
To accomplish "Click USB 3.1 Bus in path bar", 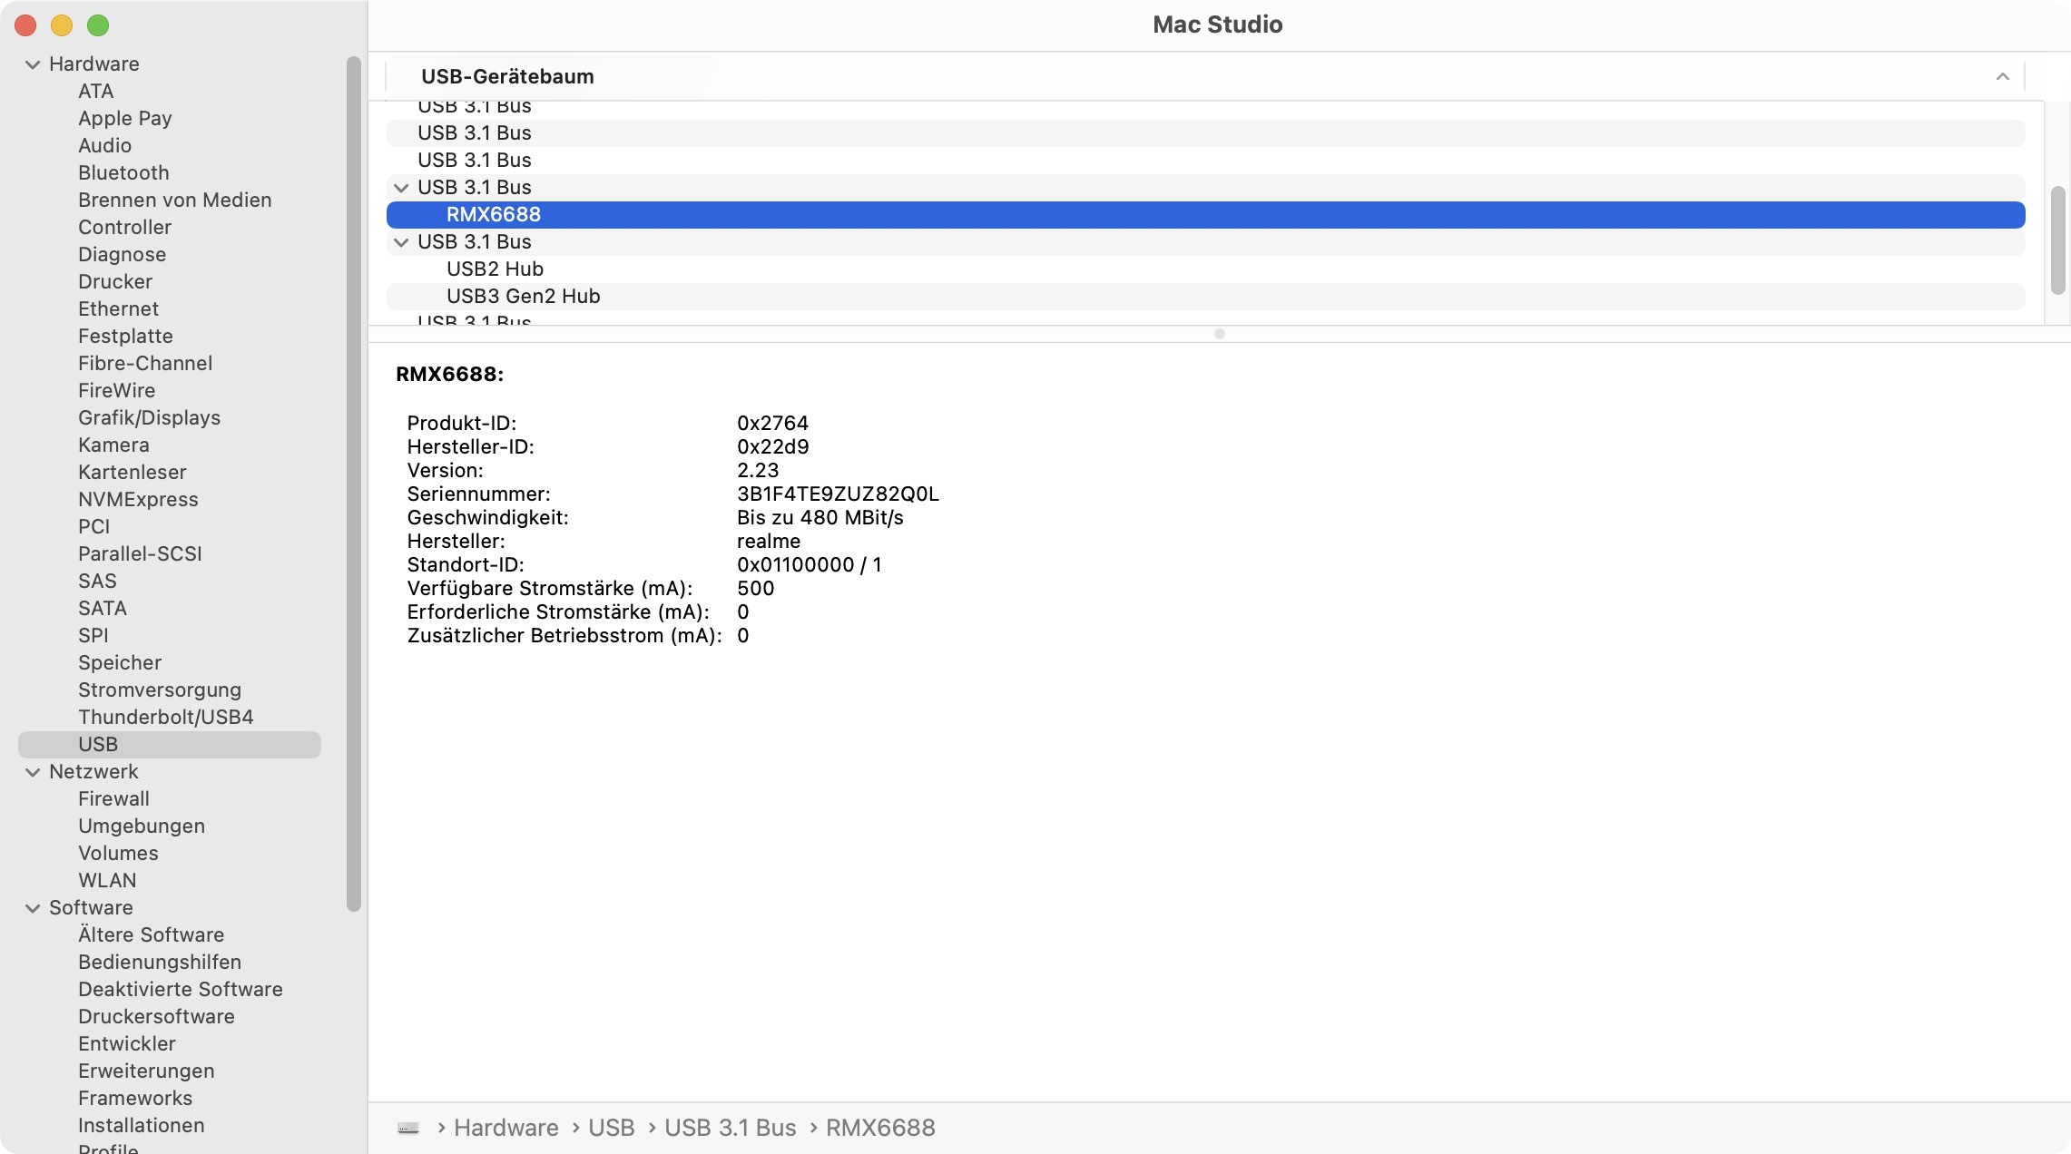I will point(730,1128).
